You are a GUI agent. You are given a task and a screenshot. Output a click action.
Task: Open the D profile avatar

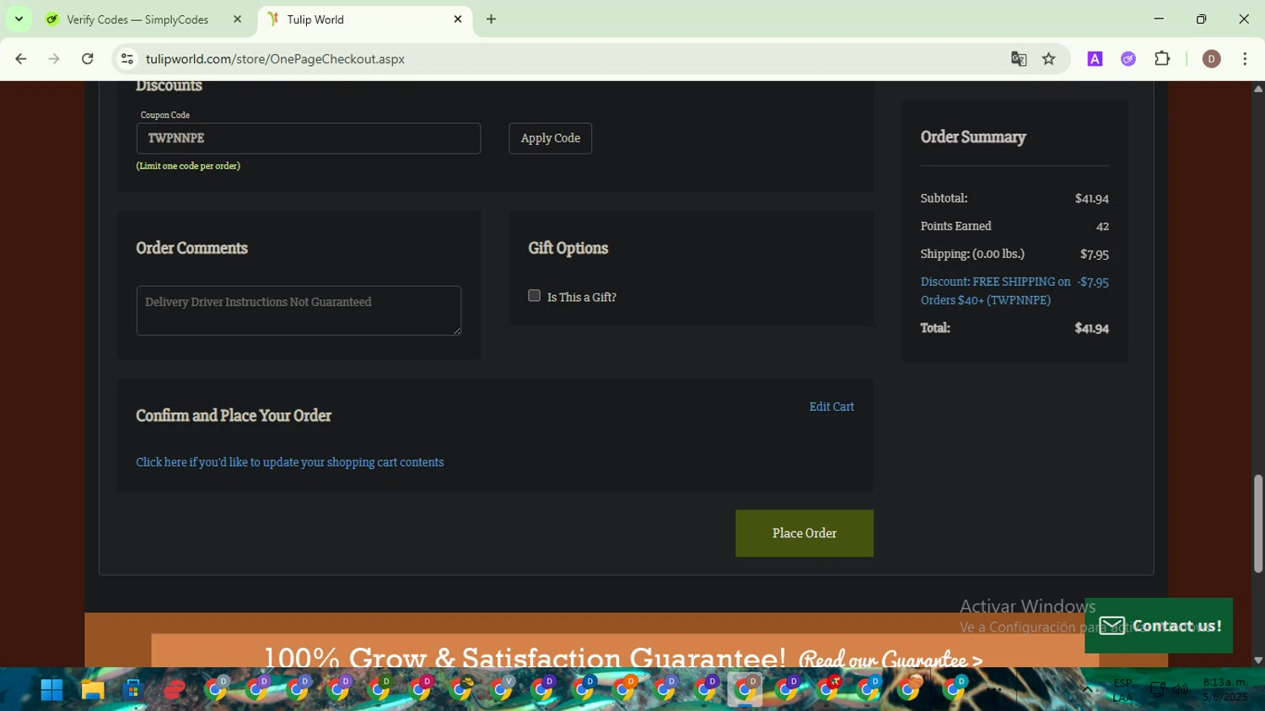click(1212, 59)
